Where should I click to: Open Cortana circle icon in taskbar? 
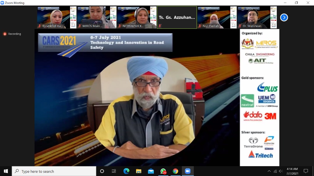[102, 171]
